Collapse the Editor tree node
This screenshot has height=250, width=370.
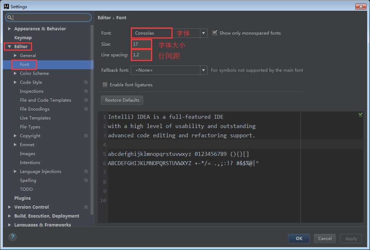[9, 46]
